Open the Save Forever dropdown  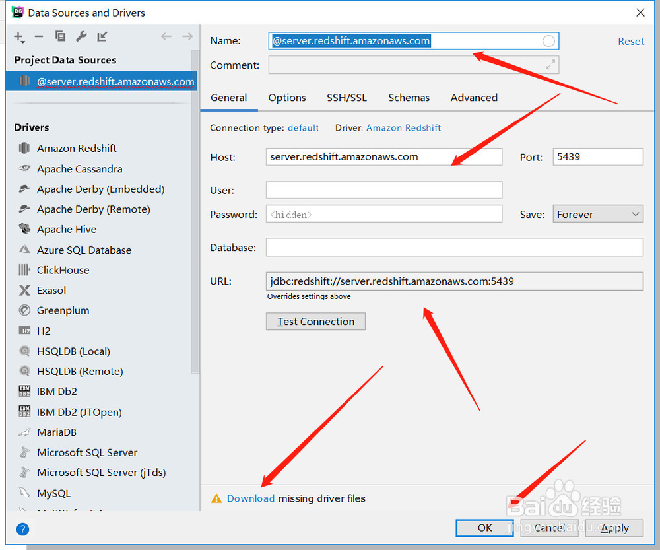click(x=598, y=215)
